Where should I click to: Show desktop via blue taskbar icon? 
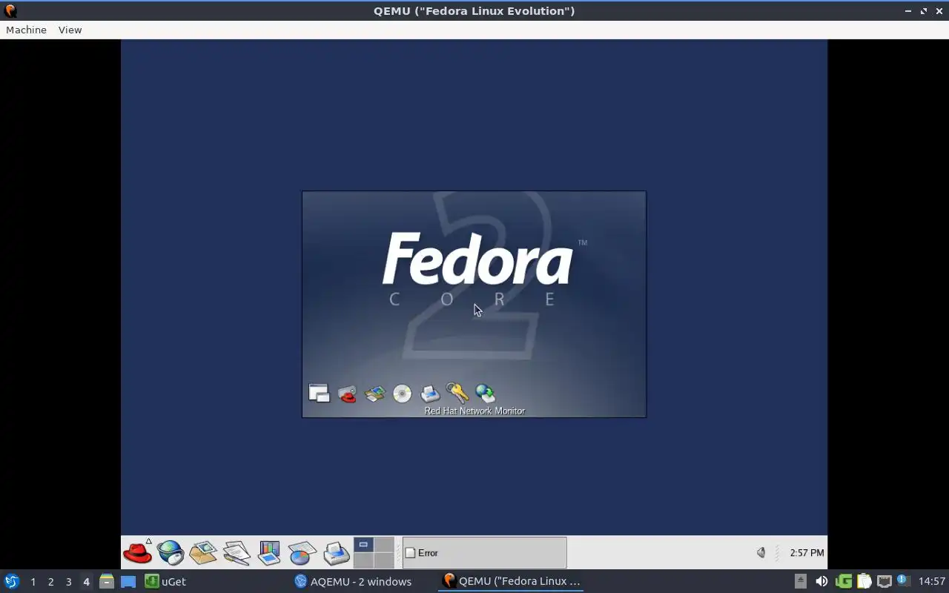[x=128, y=582]
